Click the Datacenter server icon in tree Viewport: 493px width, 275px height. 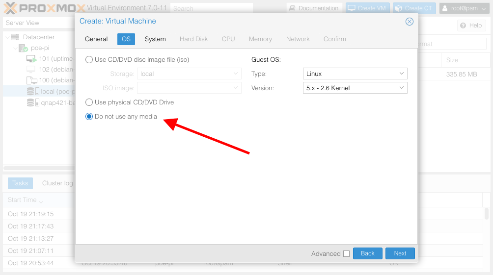(x=15, y=37)
